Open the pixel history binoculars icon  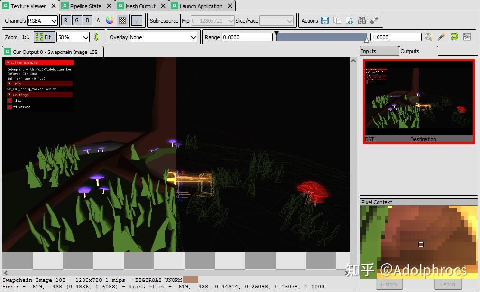[362, 21]
